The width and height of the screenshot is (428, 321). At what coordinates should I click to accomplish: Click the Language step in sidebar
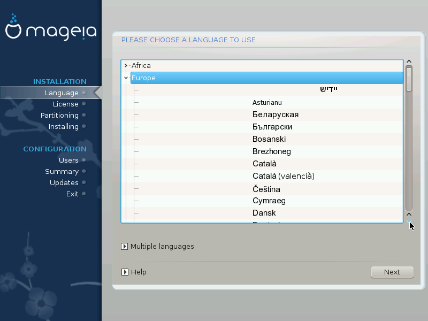(x=62, y=93)
